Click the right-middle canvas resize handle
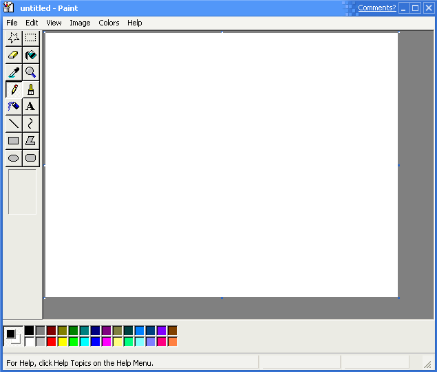 [399, 166]
